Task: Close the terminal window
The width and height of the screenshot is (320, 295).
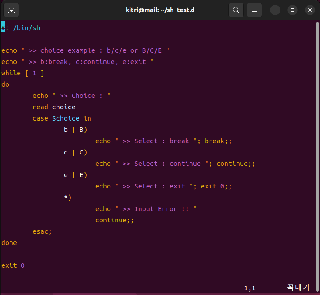Action: (x=310, y=10)
